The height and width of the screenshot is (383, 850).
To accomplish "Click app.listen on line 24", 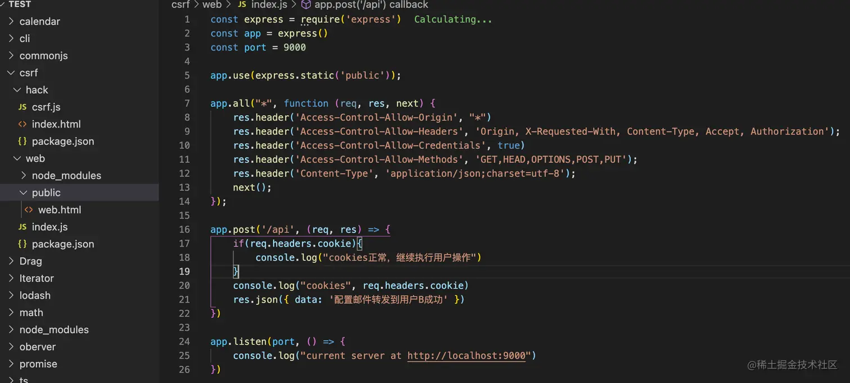I will pos(238,341).
